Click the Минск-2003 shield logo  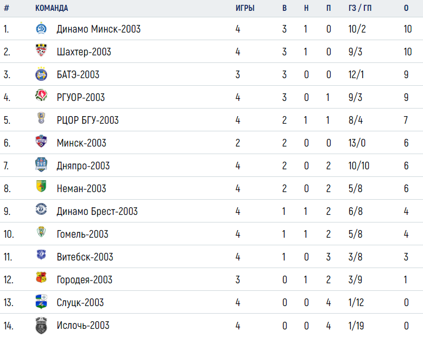click(x=41, y=141)
